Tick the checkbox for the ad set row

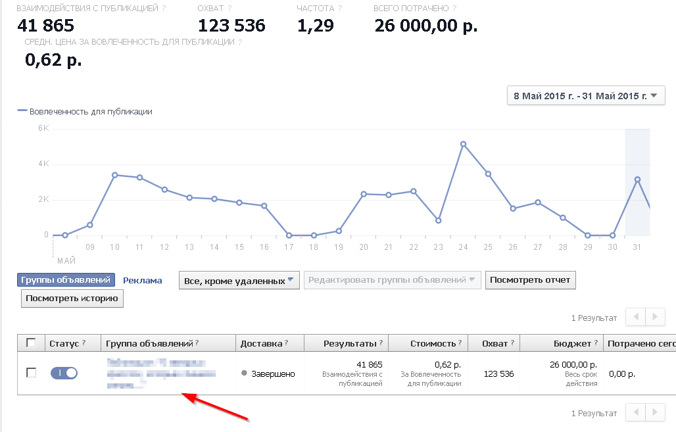pos(31,373)
